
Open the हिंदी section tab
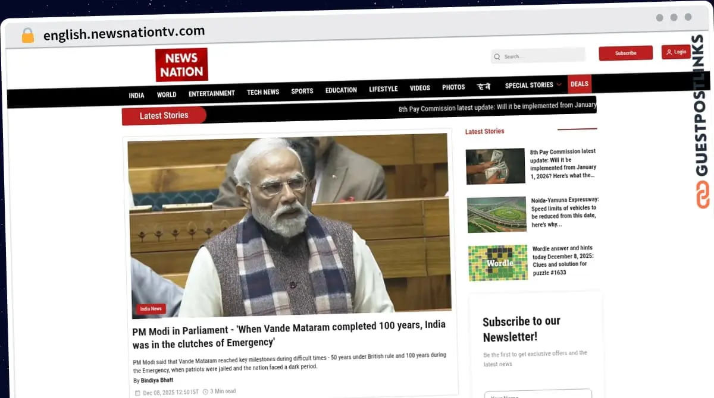[x=484, y=86]
